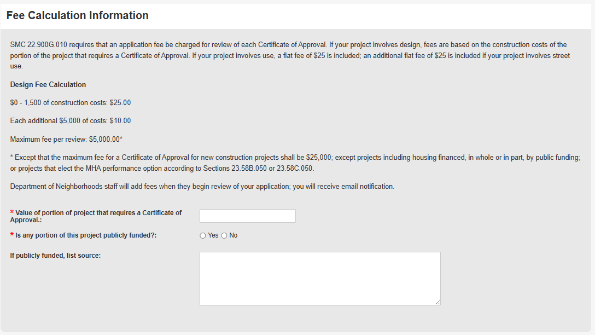Click Department of Neighborhoods staff notice text
The image size is (595, 335).
coord(202,186)
